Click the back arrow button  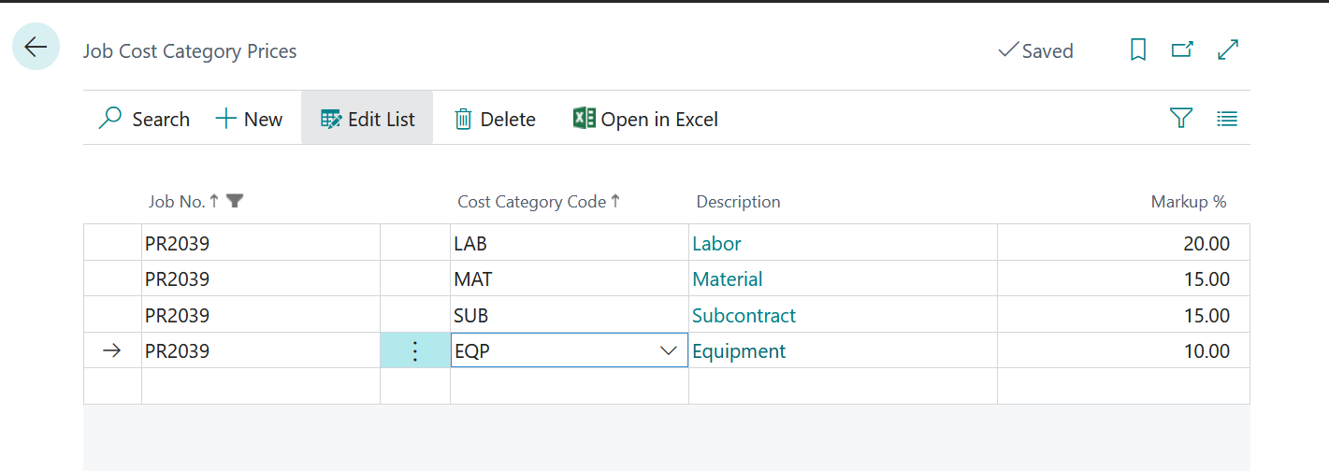point(36,47)
